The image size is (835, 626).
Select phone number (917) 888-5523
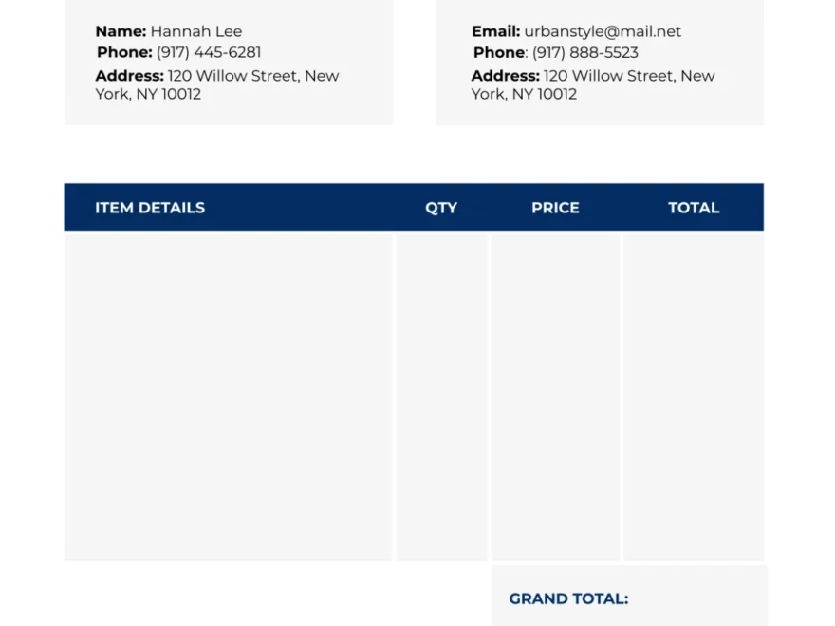click(x=585, y=52)
